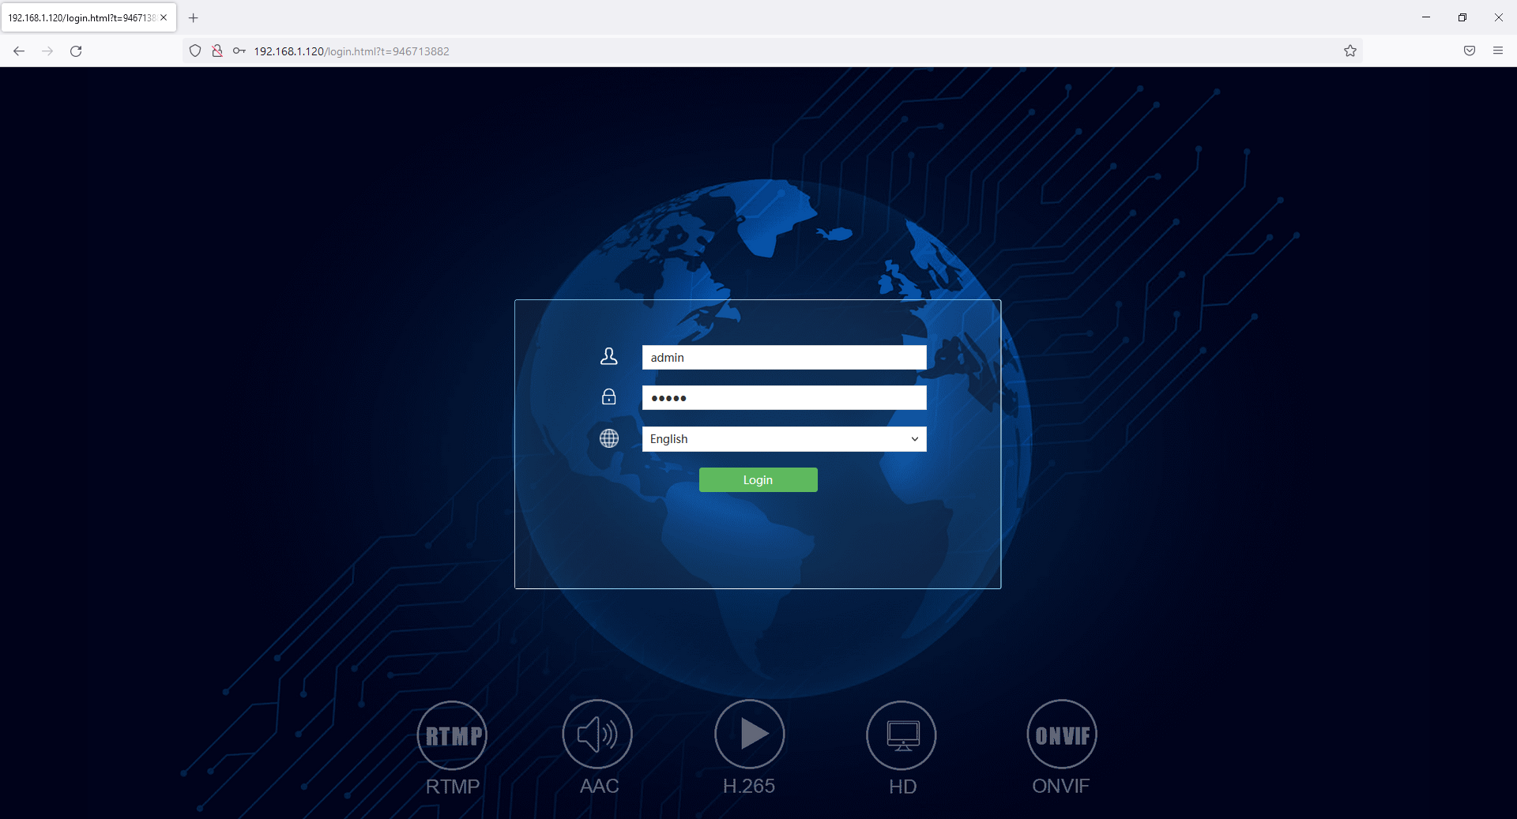This screenshot has width=1517, height=819.
Task: Click the padlock icon beside password
Action: (x=608, y=396)
